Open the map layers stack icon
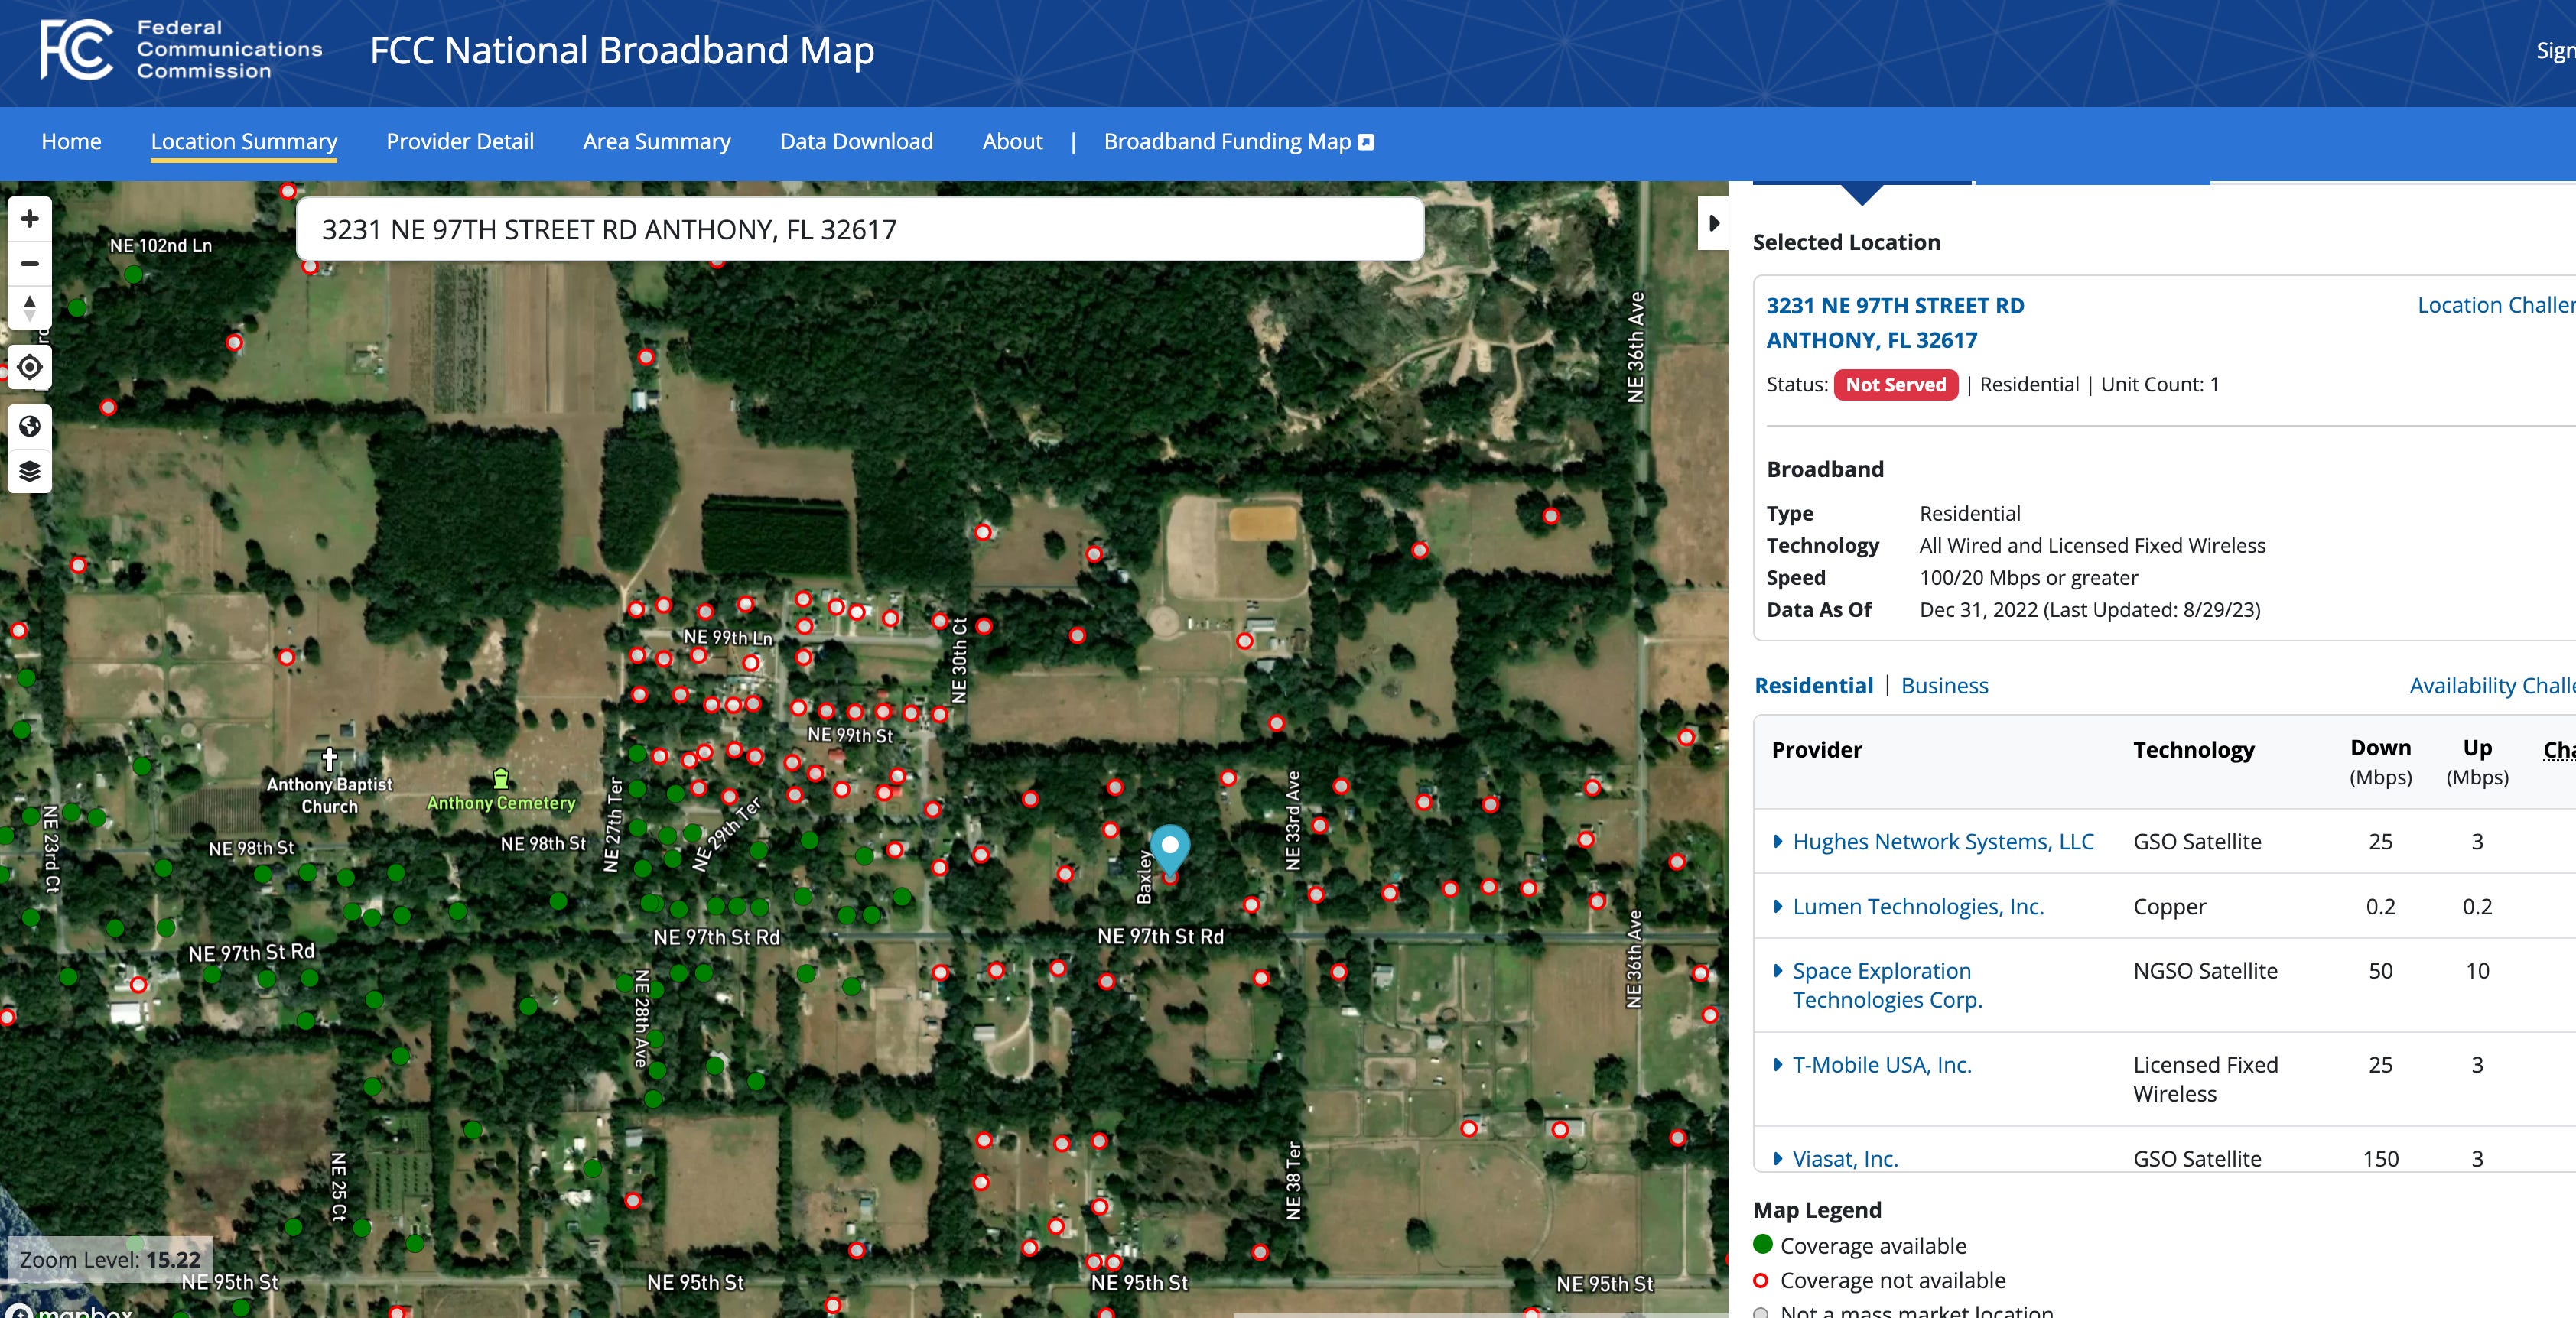The image size is (2576, 1318). coord(30,472)
